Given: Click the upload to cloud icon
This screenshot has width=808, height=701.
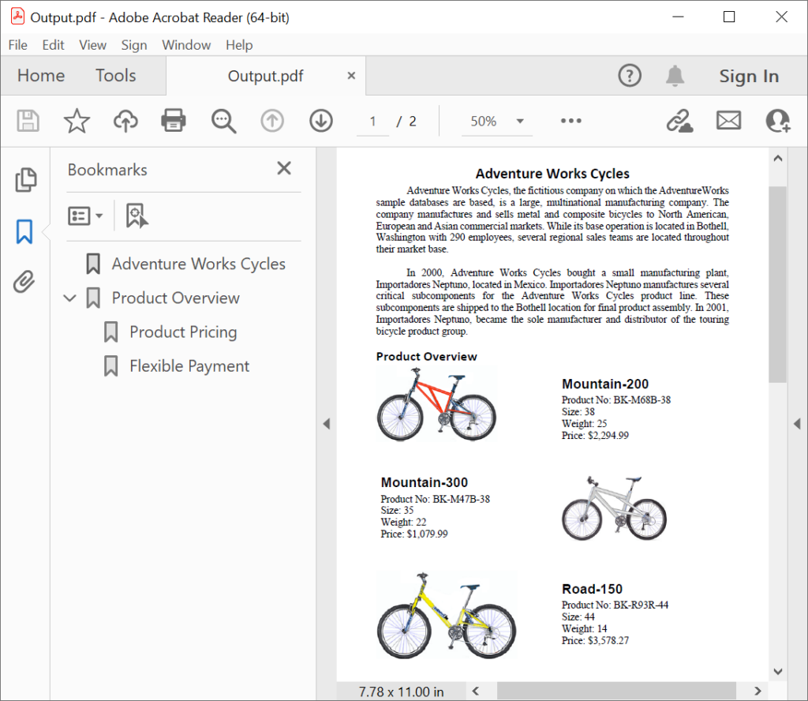Looking at the screenshot, I should pyautogui.click(x=125, y=121).
